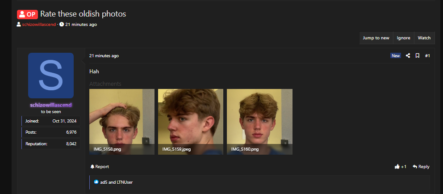Click the red OP badge icon
The height and width of the screenshot is (194, 443).
[x=27, y=14]
